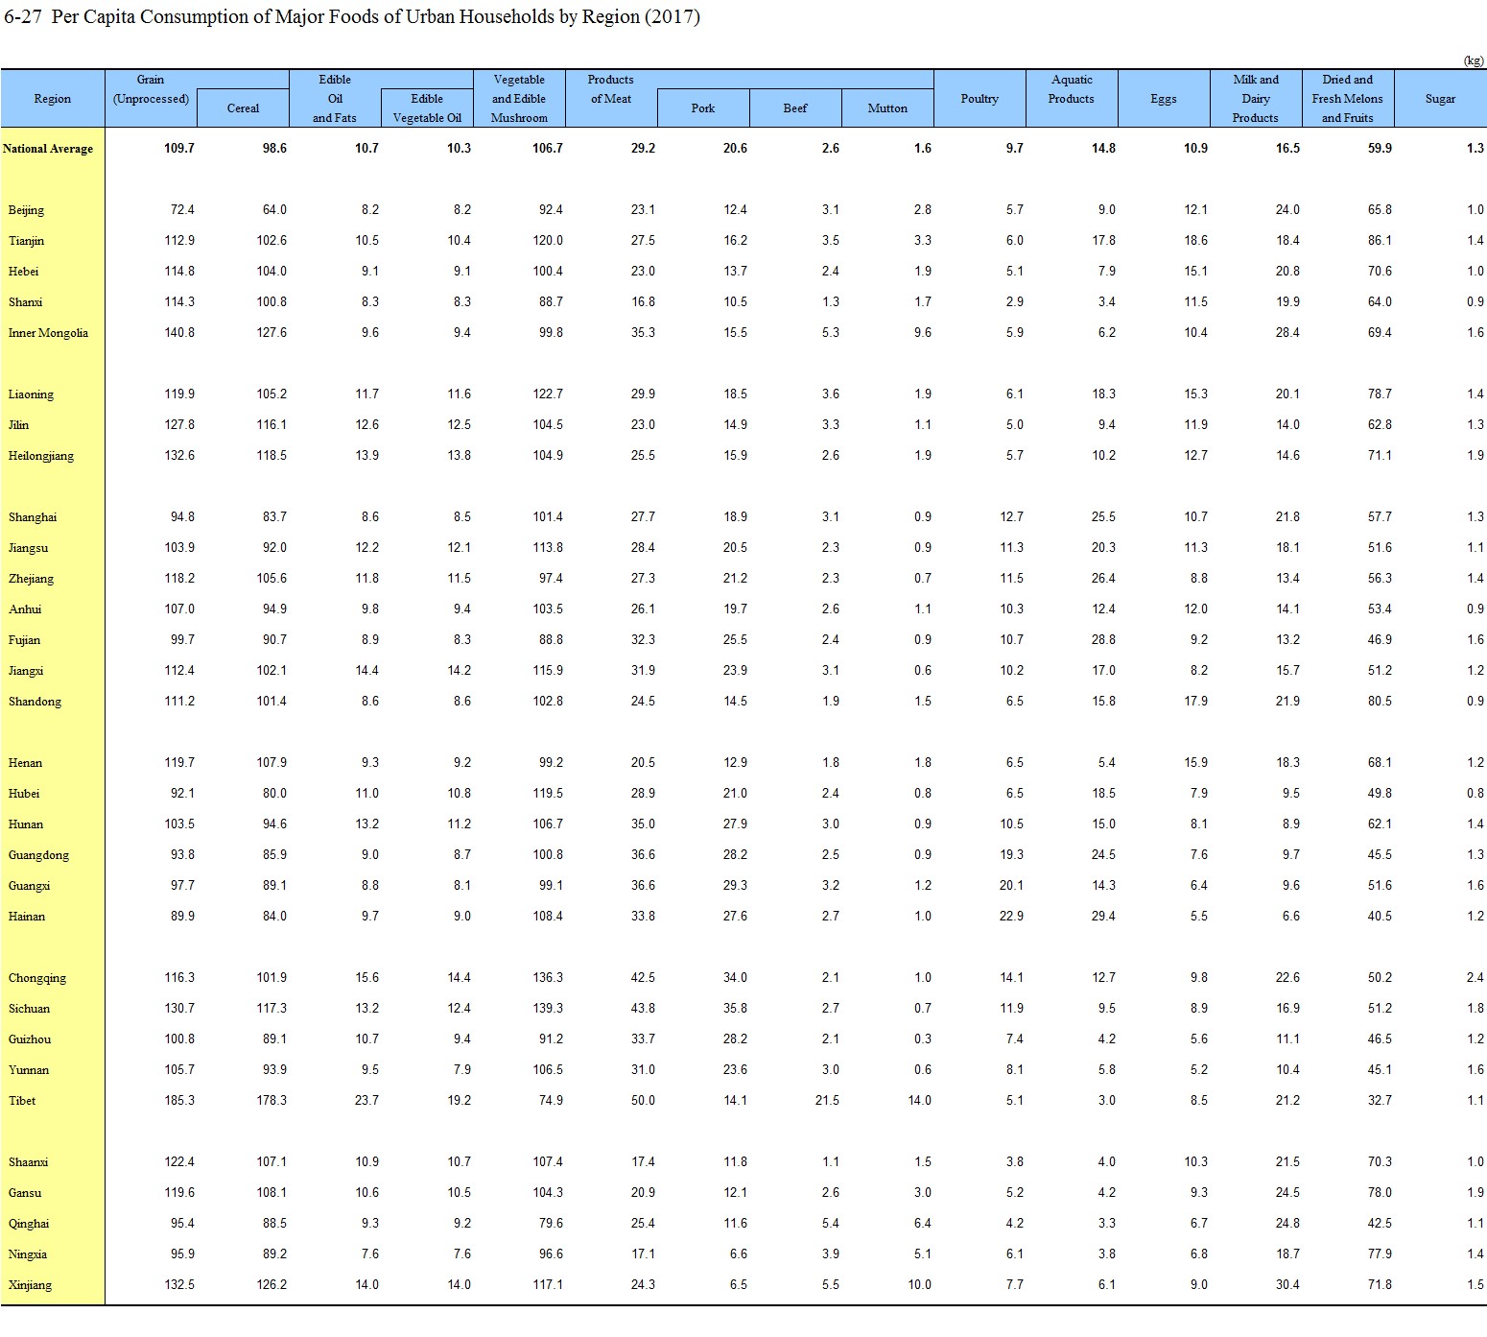
Task: Click the 'Sichuan' row label
Action: pyautogui.click(x=29, y=1009)
